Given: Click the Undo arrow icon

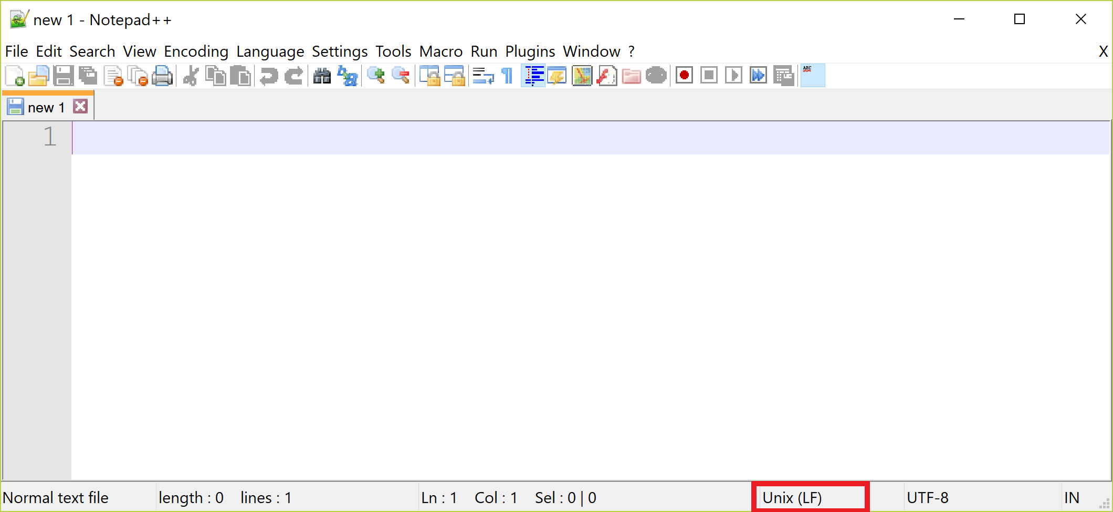Looking at the screenshot, I should pos(269,76).
